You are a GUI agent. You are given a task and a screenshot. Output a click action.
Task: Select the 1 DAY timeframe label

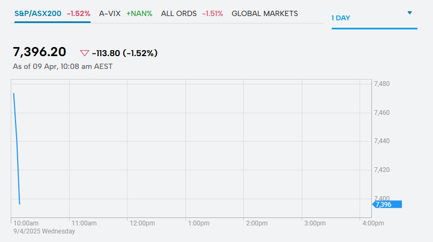pos(341,18)
